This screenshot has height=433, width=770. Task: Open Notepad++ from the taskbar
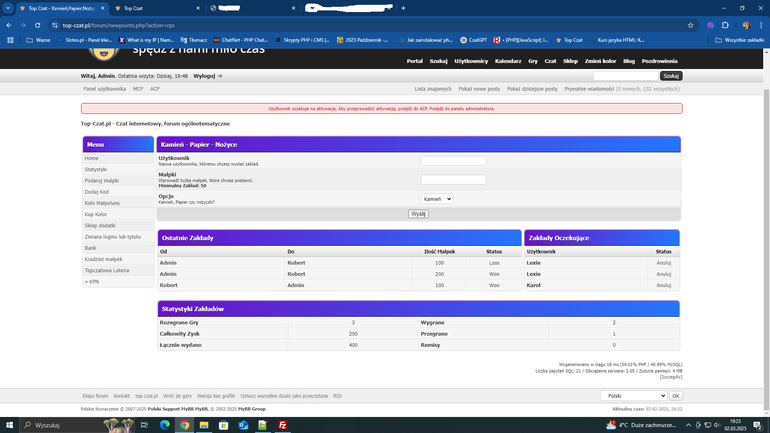(263, 425)
